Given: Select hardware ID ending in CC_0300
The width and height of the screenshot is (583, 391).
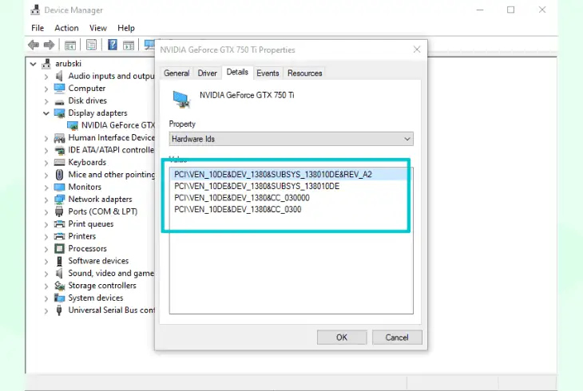Looking at the screenshot, I should pyautogui.click(x=237, y=210).
